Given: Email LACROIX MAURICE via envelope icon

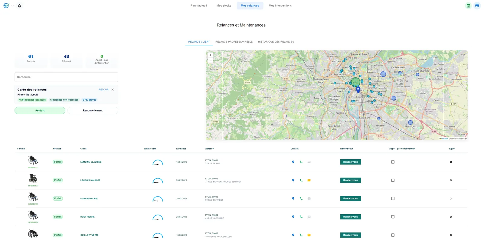Looking at the screenshot, I should pyautogui.click(x=309, y=180).
